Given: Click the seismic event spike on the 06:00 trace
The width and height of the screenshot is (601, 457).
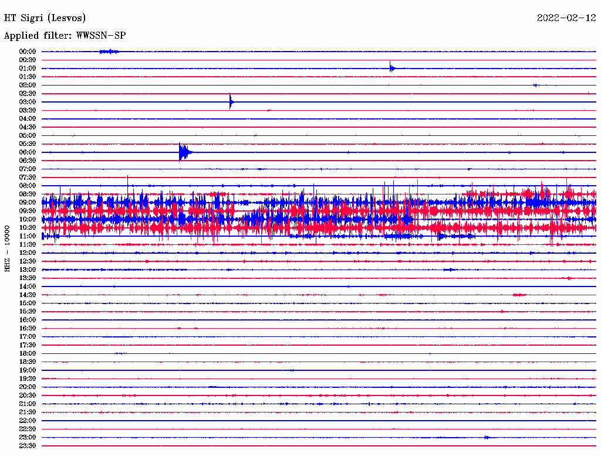Looking at the screenshot, I should click(185, 152).
